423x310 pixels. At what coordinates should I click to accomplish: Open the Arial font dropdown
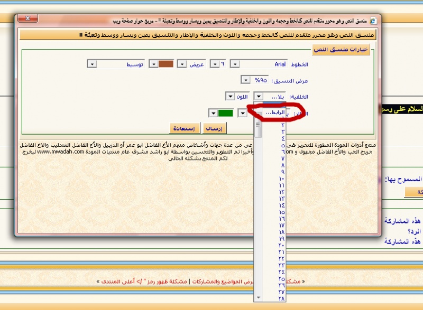point(236,64)
